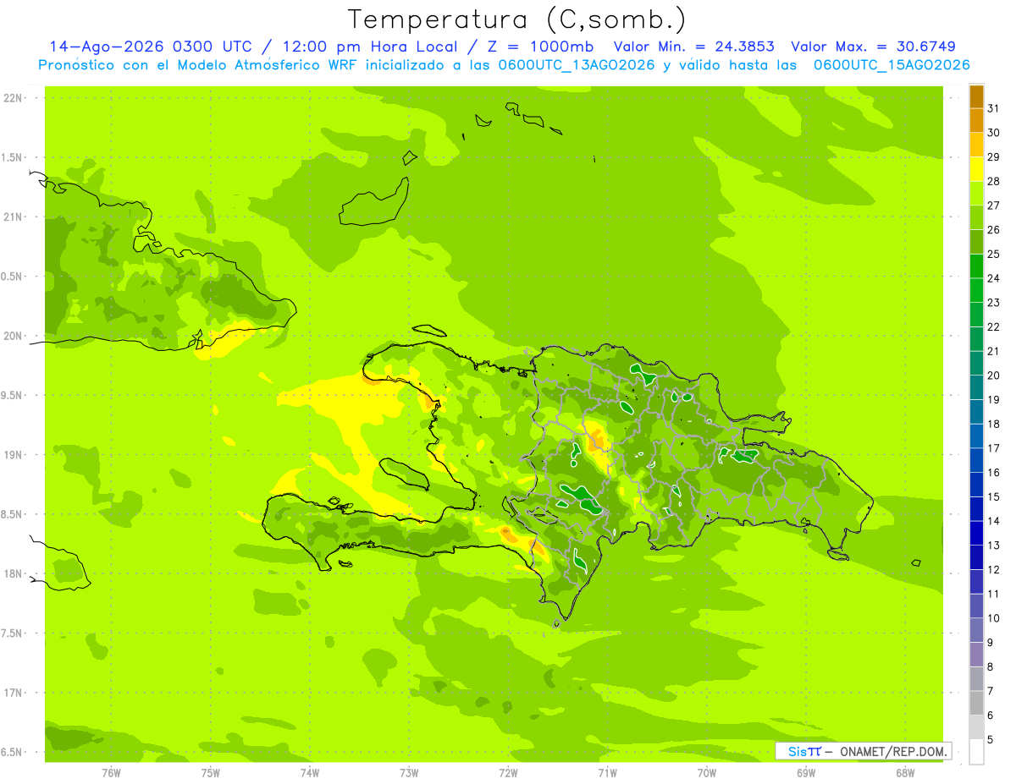
Task: Click the "Valor Max. = 30.6749" value
Action: pyautogui.click(x=874, y=47)
